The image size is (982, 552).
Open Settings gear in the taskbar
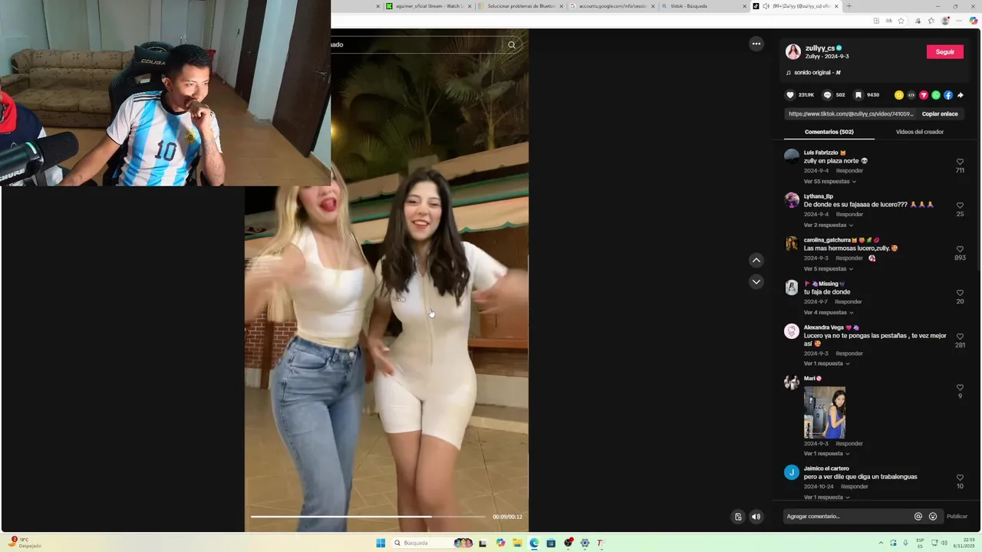coord(585,543)
